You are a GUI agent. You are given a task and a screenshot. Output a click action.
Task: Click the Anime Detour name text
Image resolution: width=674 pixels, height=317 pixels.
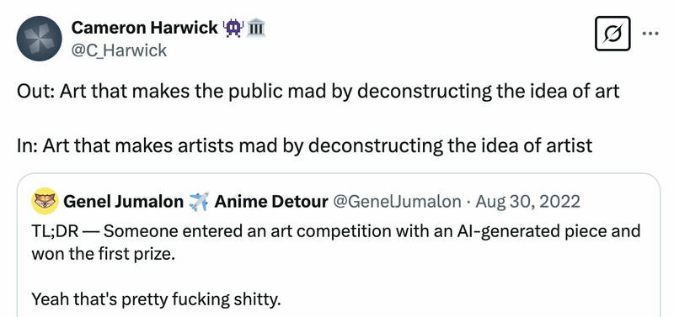(x=270, y=201)
